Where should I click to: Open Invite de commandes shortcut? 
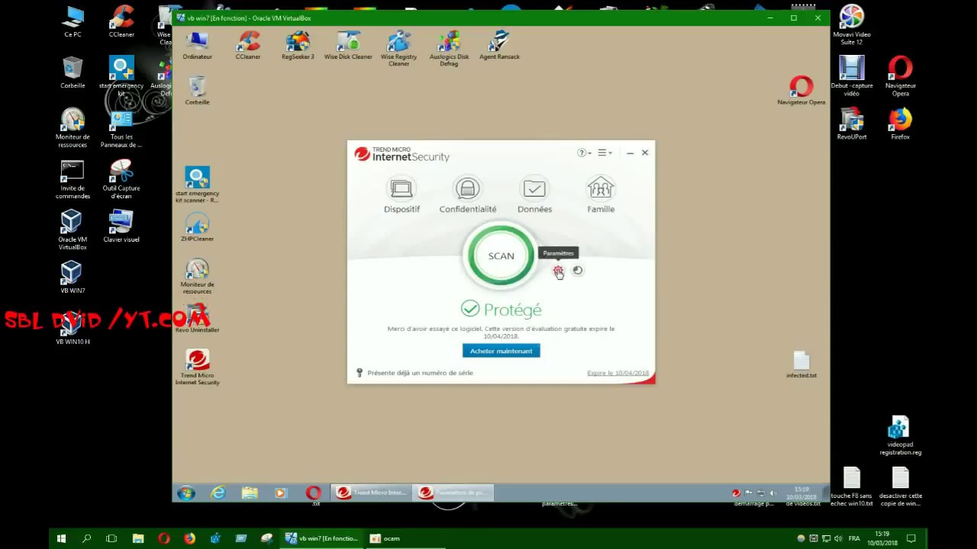pyautogui.click(x=73, y=179)
